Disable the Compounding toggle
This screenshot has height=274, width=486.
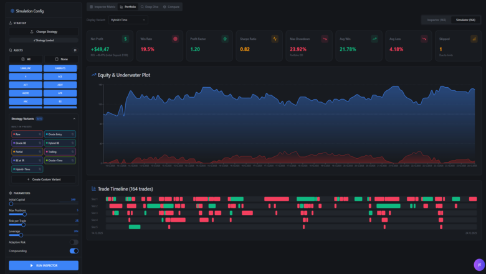pos(74,251)
